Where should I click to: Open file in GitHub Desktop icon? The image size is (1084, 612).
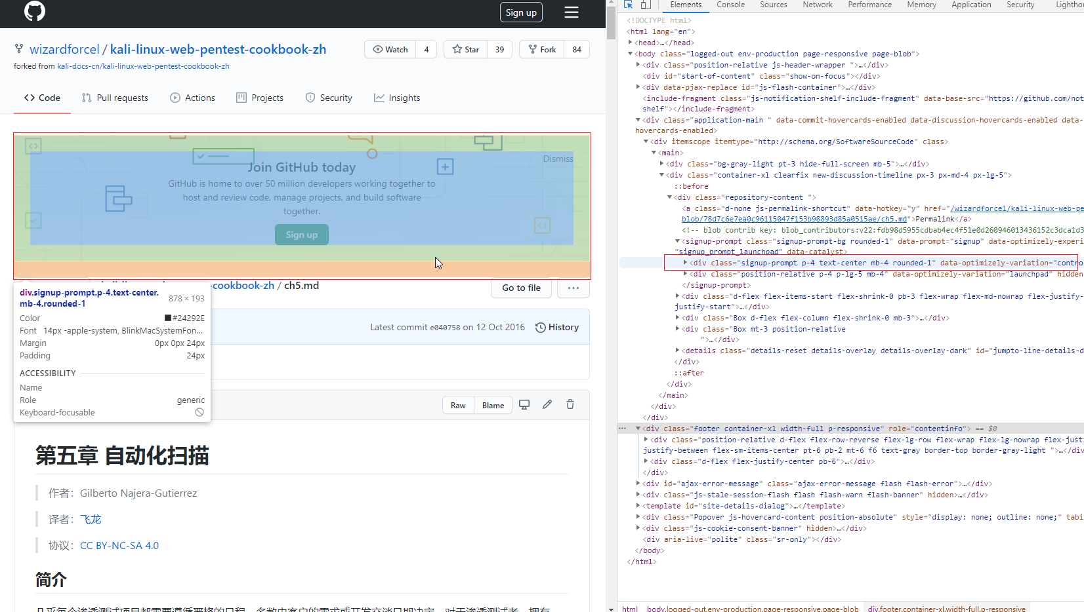524,404
